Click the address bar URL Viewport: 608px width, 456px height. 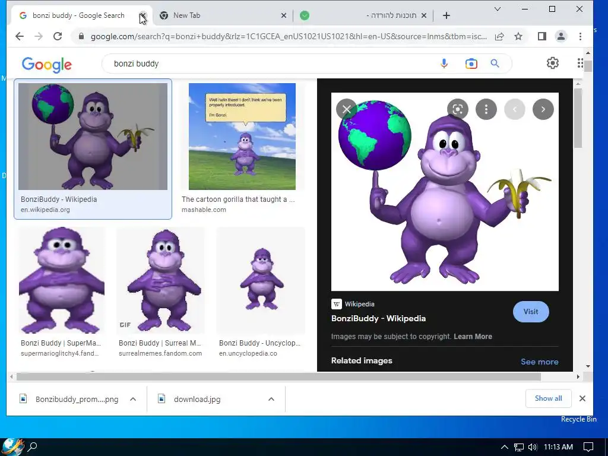(x=289, y=36)
